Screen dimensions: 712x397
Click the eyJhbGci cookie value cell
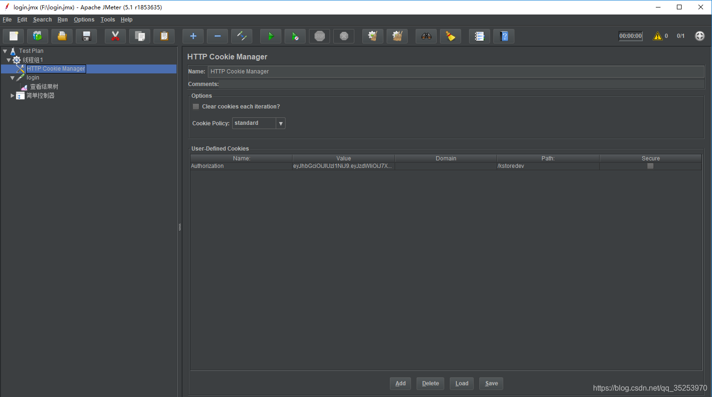(344, 166)
